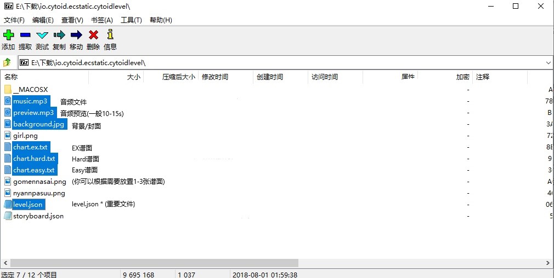Sort by 修改时间 column header
The image size is (554, 278).
pos(215,77)
